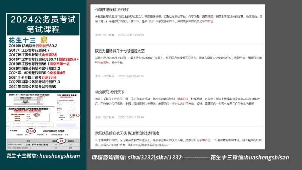
Task: Click the 花生十三微信:huashengshisan caption at the bottom right
Action: pyautogui.click(x=250, y=158)
